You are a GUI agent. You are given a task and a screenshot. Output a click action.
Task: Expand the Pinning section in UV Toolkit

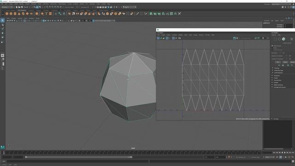point(277,68)
